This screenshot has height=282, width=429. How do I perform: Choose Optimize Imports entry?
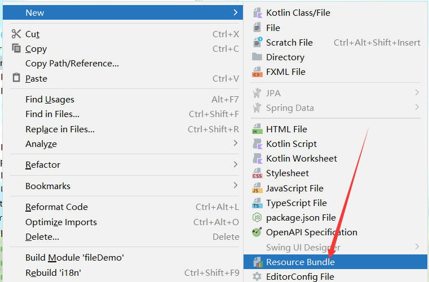coord(61,222)
